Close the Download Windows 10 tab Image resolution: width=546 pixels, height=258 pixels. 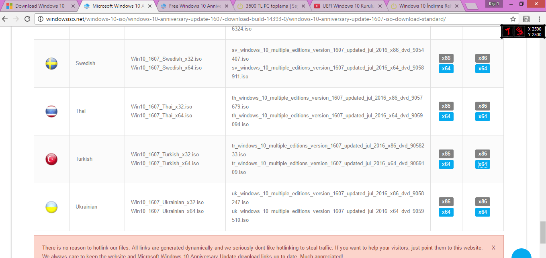(x=73, y=6)
